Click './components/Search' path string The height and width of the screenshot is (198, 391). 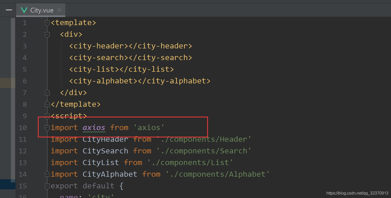[x=204, y=151]
